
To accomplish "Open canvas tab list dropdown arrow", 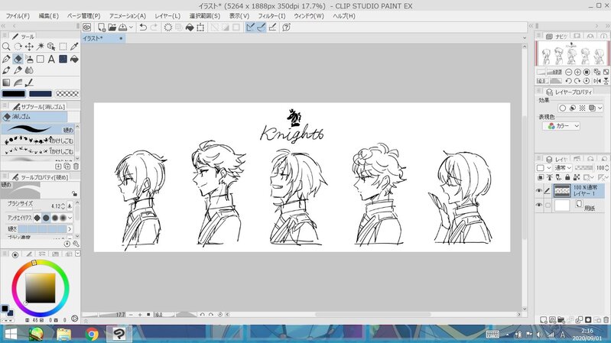I will point(525,38).
